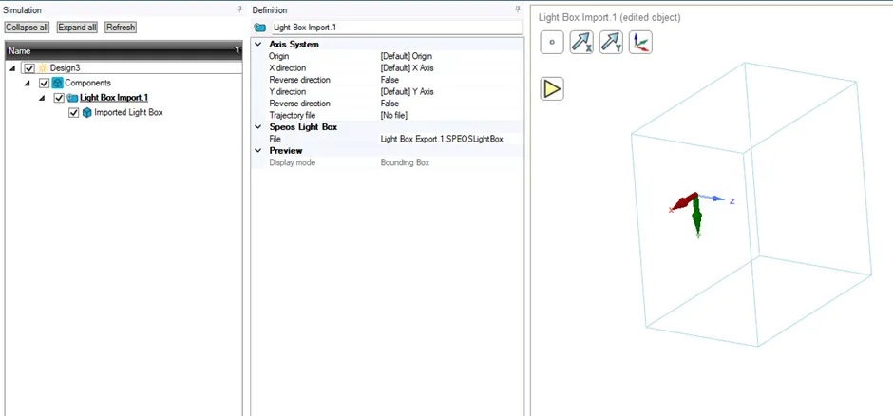Pick the Y direction arrow tool
Screen dimensions: 893x416
[x=611, y=43]
